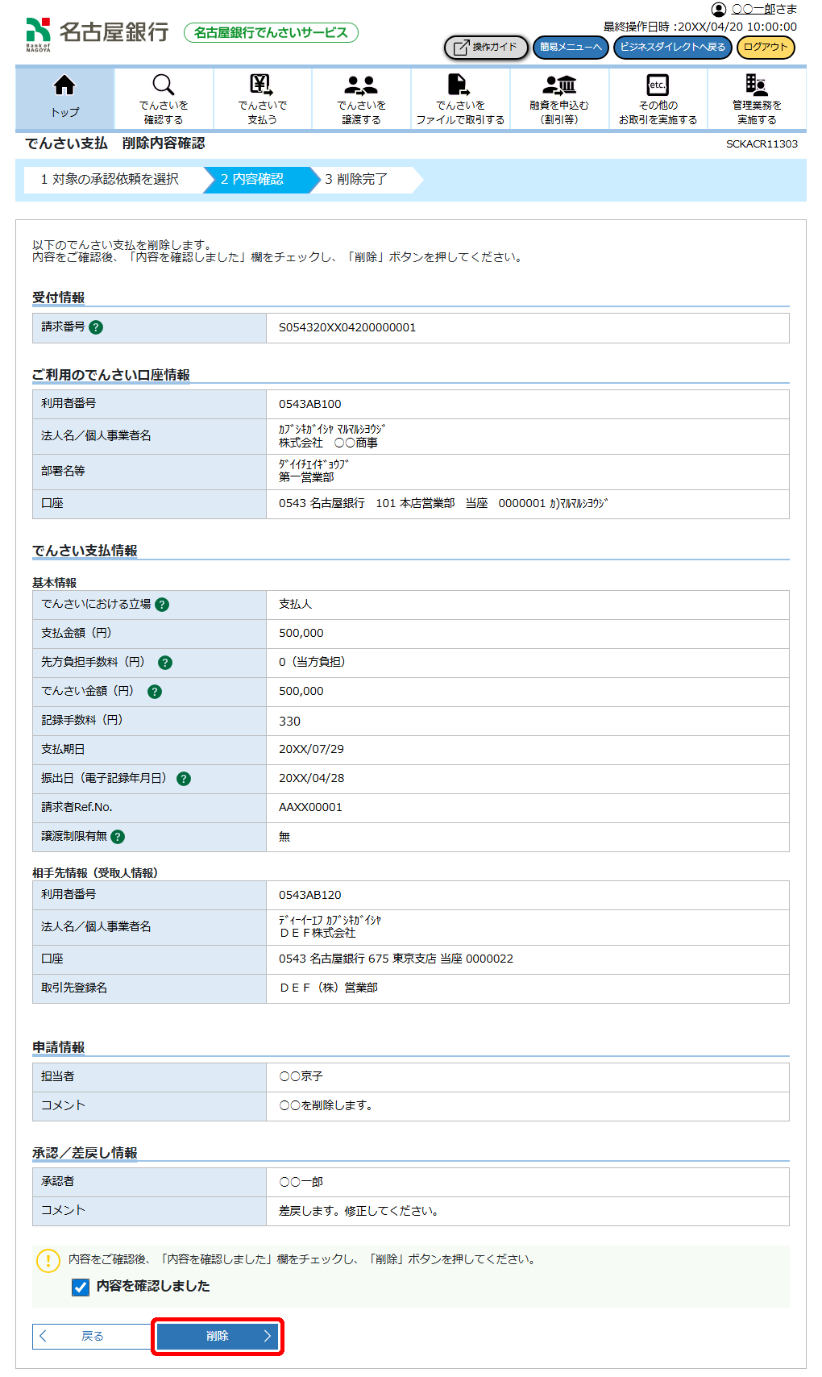
Task: Click the ログアウト button
Action: pos(765,48)
